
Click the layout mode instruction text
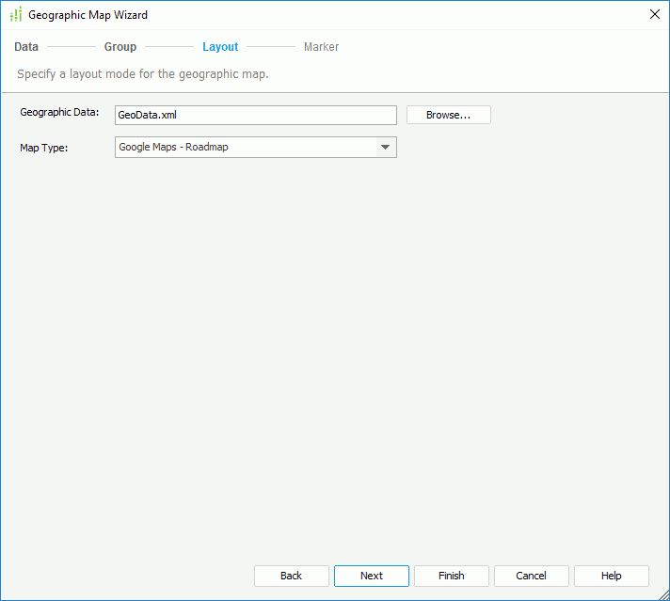pos(143,74)
